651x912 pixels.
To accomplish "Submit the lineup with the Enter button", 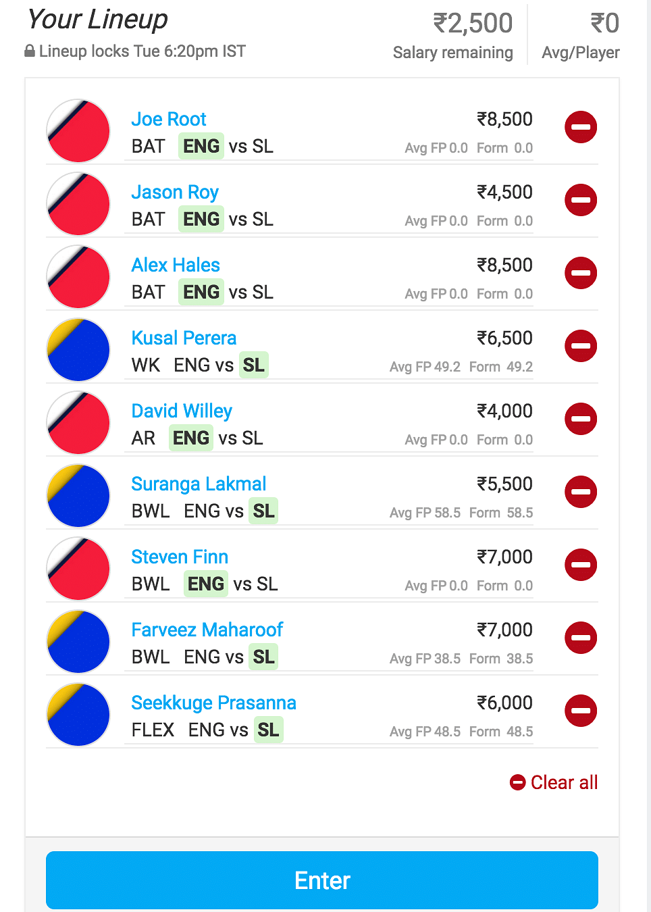I will coord(322,880).
